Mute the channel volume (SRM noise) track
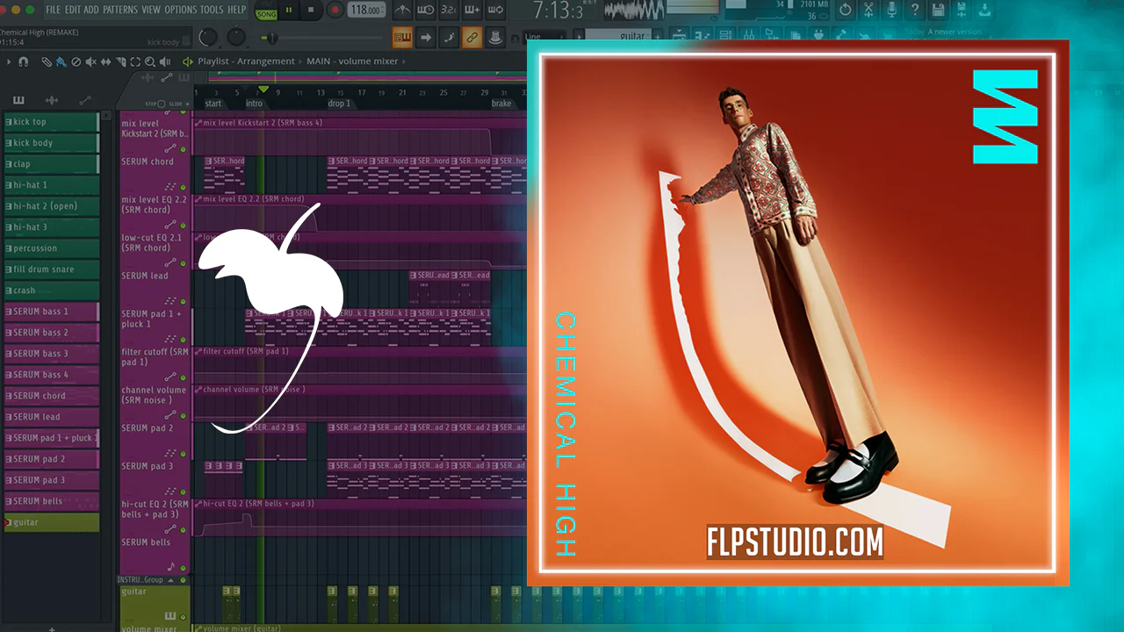This screenshot has width=1124, height=632. [x=184, y=416]
